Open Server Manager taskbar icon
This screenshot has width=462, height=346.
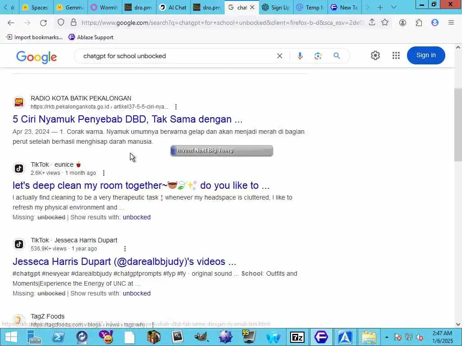(x=34, y=337)
